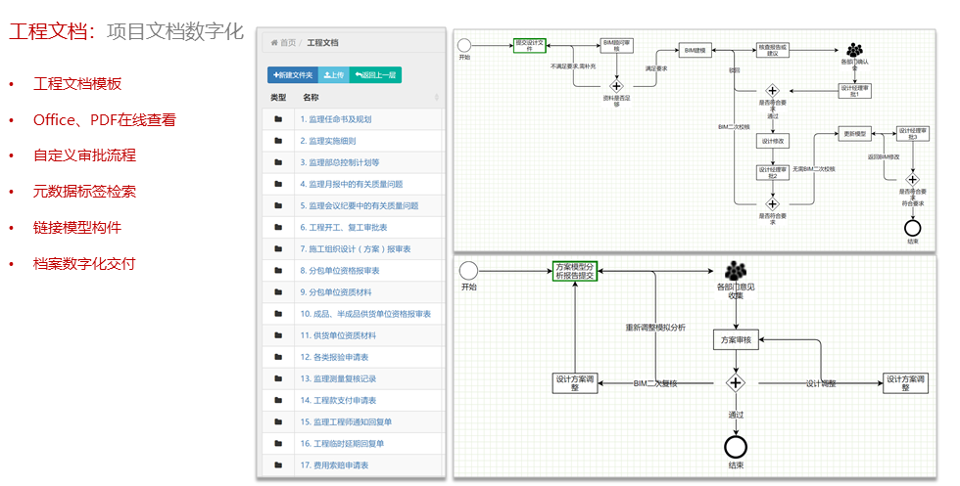Click folder icon for 3. 监理部总控制计划等
Image resolution: width=960 pixels, height=486 pixels.
tap(278, 162)
